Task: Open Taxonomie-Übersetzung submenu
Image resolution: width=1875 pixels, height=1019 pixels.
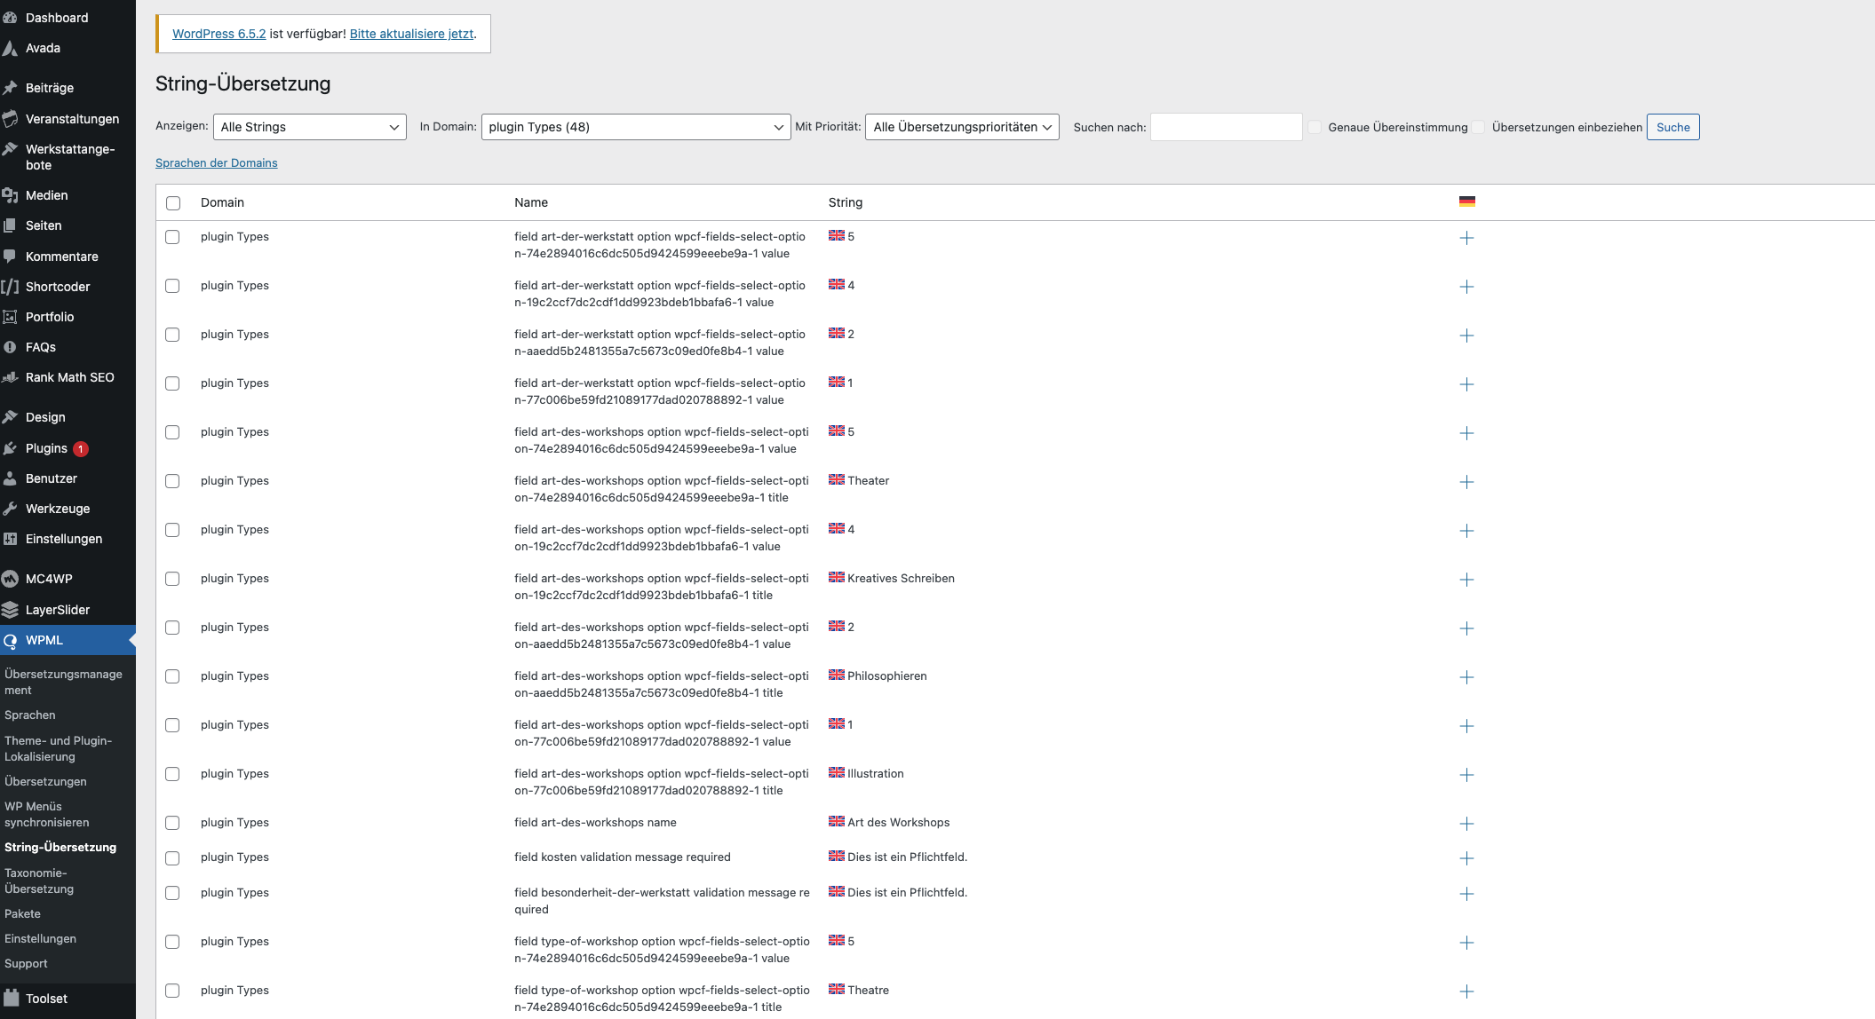Action: [x=39, y=881]
